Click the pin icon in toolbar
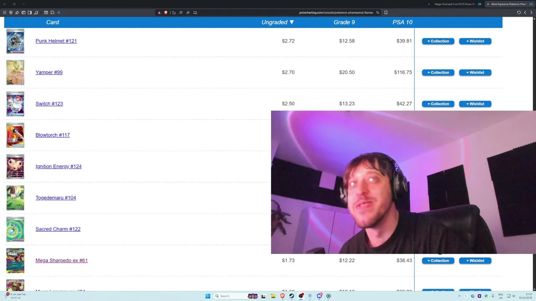 click(x=17, y=13)
